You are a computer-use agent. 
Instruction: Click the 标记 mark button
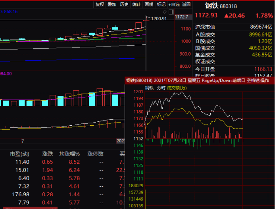click(161, 4)
